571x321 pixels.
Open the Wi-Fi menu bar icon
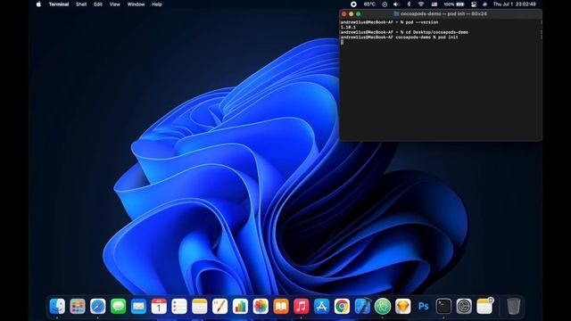point(421,4)
